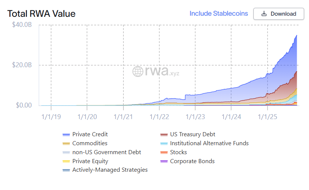
Task: Click the Private Equity yellow legend marker
Action: coord(66,162)
